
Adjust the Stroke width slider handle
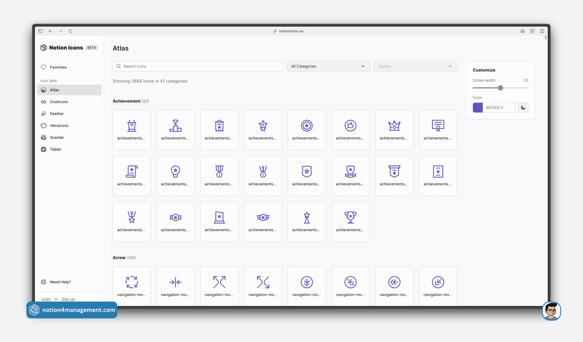point(500,88)
